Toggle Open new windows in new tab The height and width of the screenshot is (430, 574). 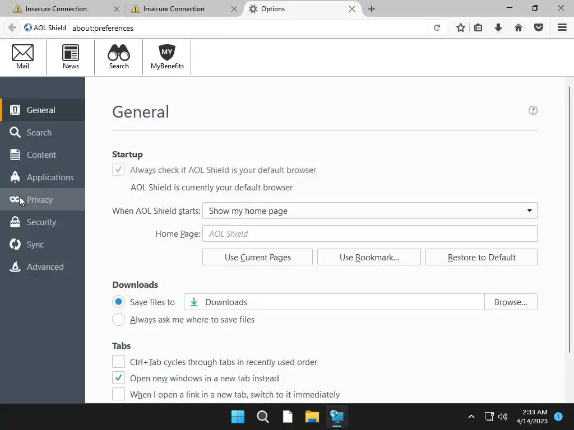[118, 378]
